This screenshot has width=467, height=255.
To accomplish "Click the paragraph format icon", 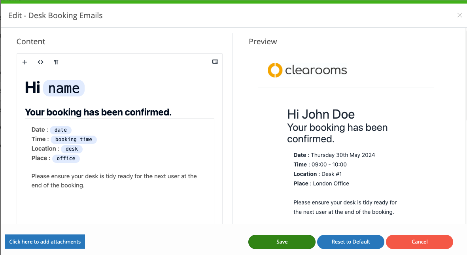I will (56, 62).
